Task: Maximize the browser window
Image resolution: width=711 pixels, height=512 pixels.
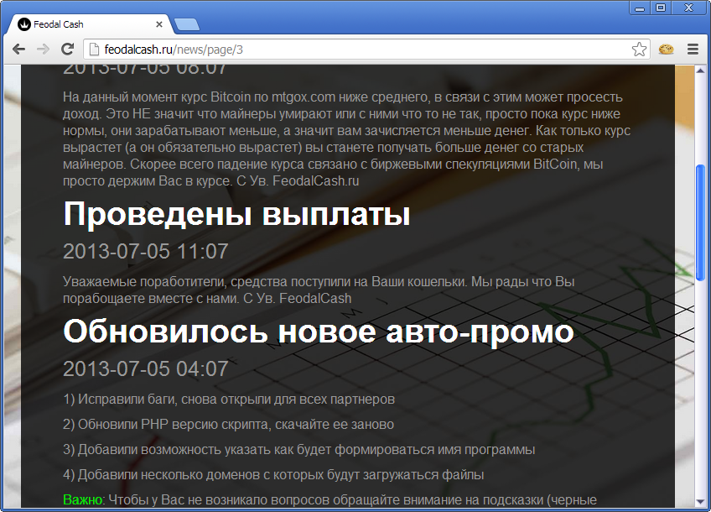Action: [661, 8]
